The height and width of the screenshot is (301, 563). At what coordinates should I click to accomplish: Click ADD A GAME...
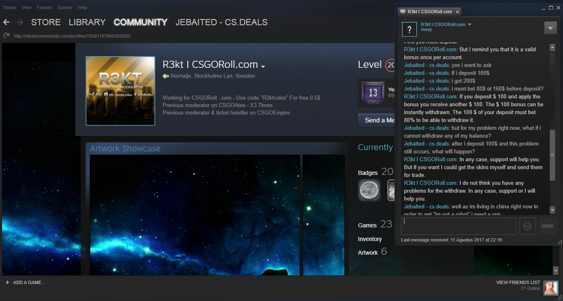(29, 282)
